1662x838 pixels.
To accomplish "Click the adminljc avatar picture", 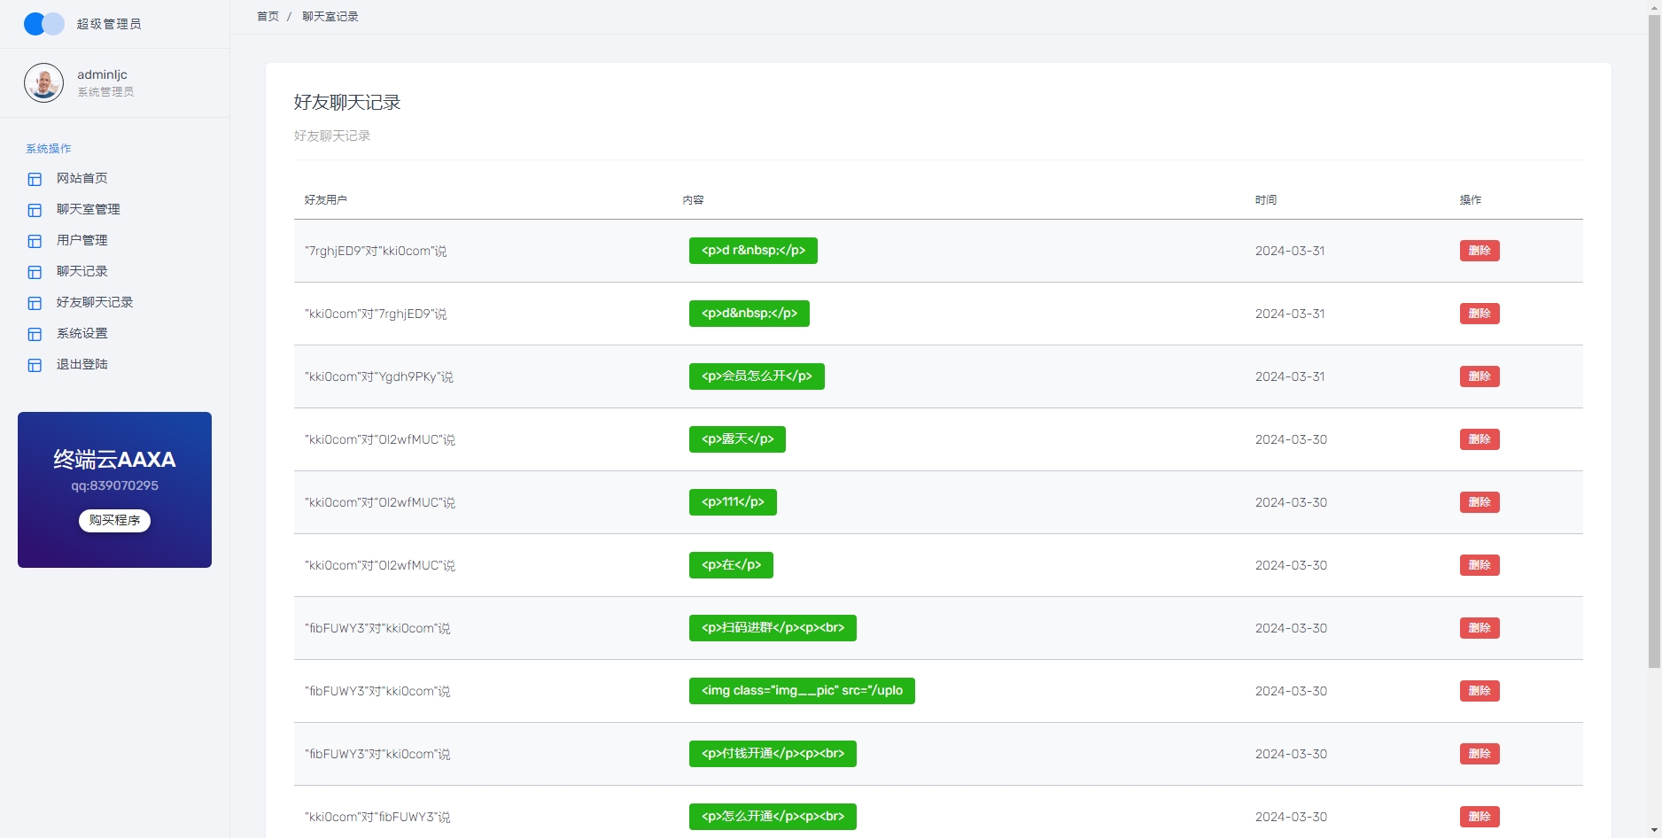I will pyautogui.click(x=43, y=83).
